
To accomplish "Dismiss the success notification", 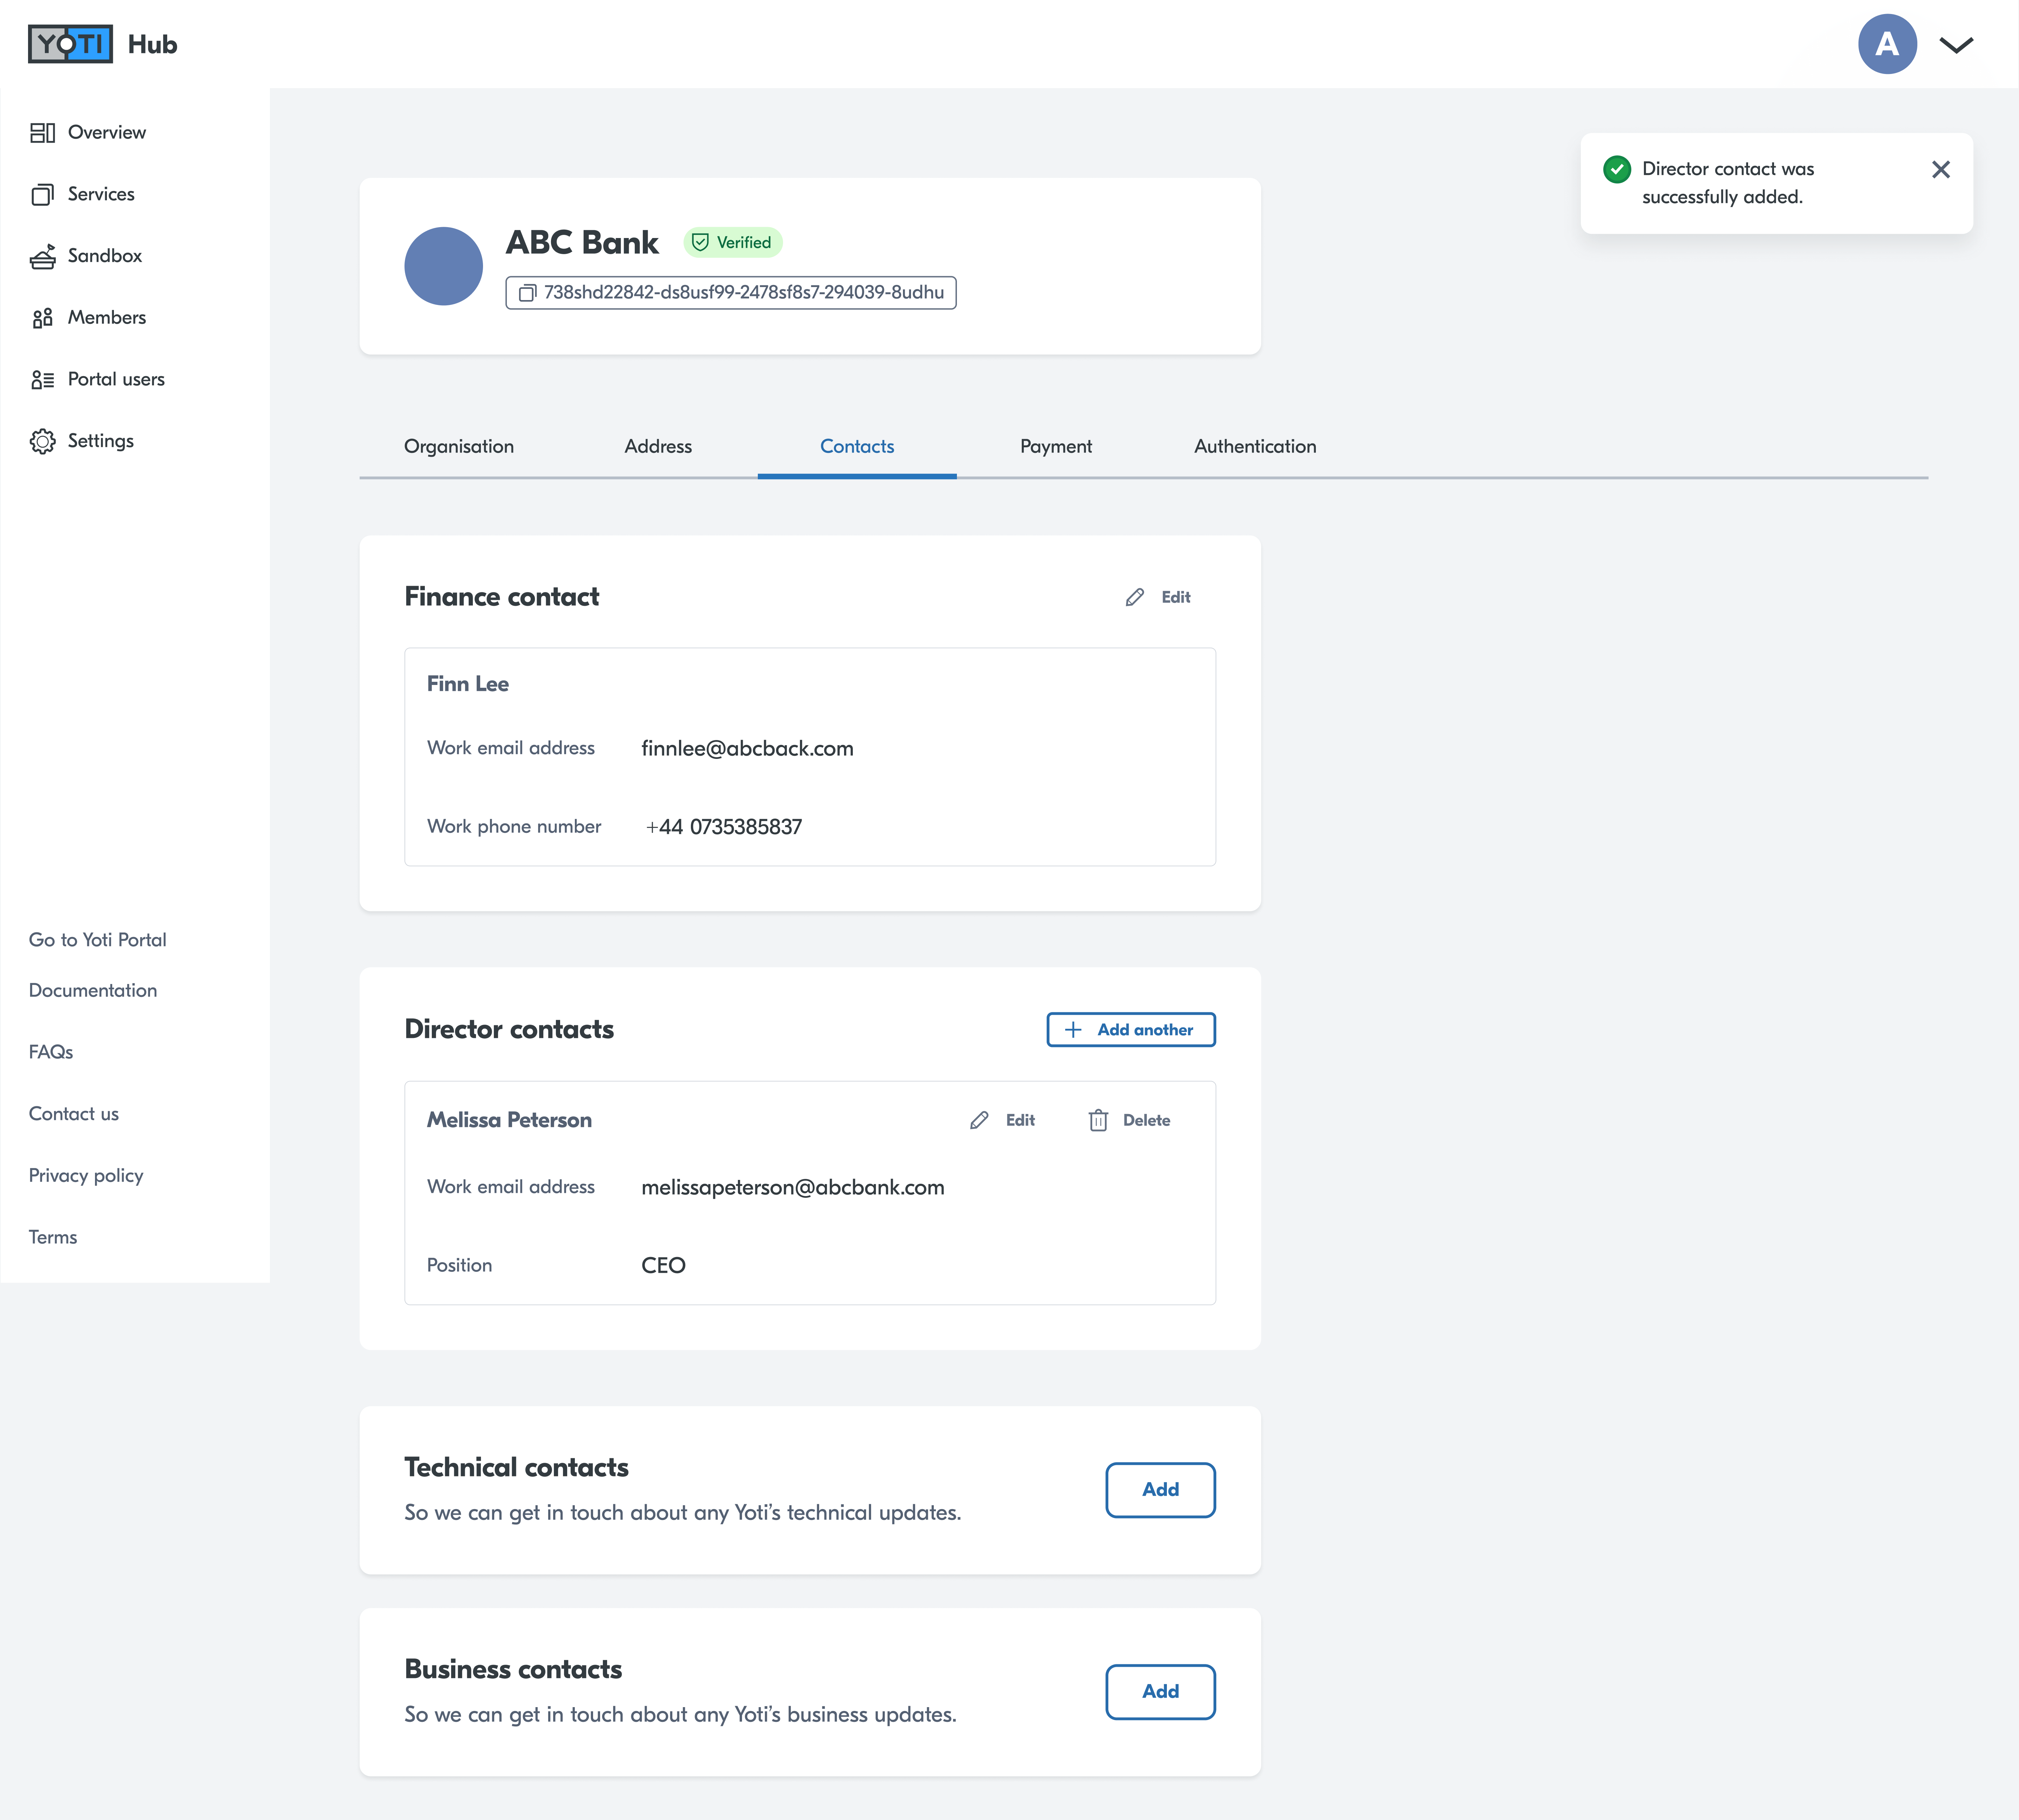I will point(1940,170).
